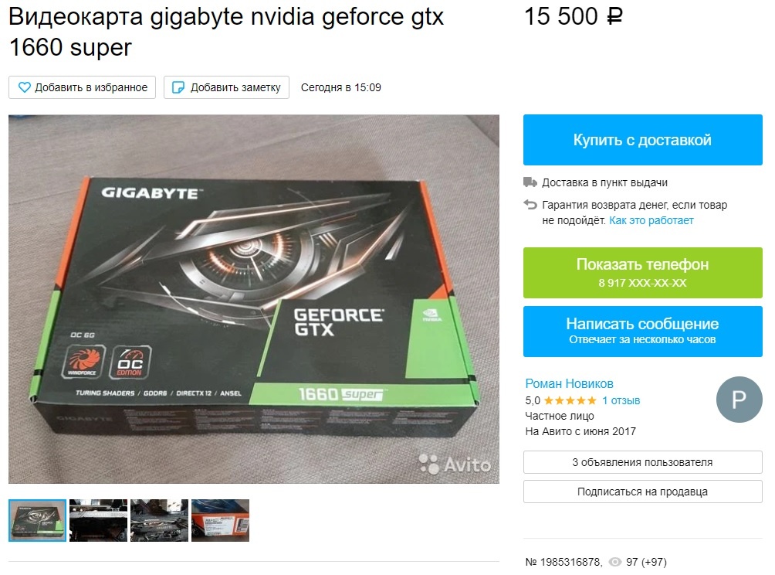Click the ruble currency symbol by the price
The height and width of the screenshot is (575, 775).
[x=614, y=17]
